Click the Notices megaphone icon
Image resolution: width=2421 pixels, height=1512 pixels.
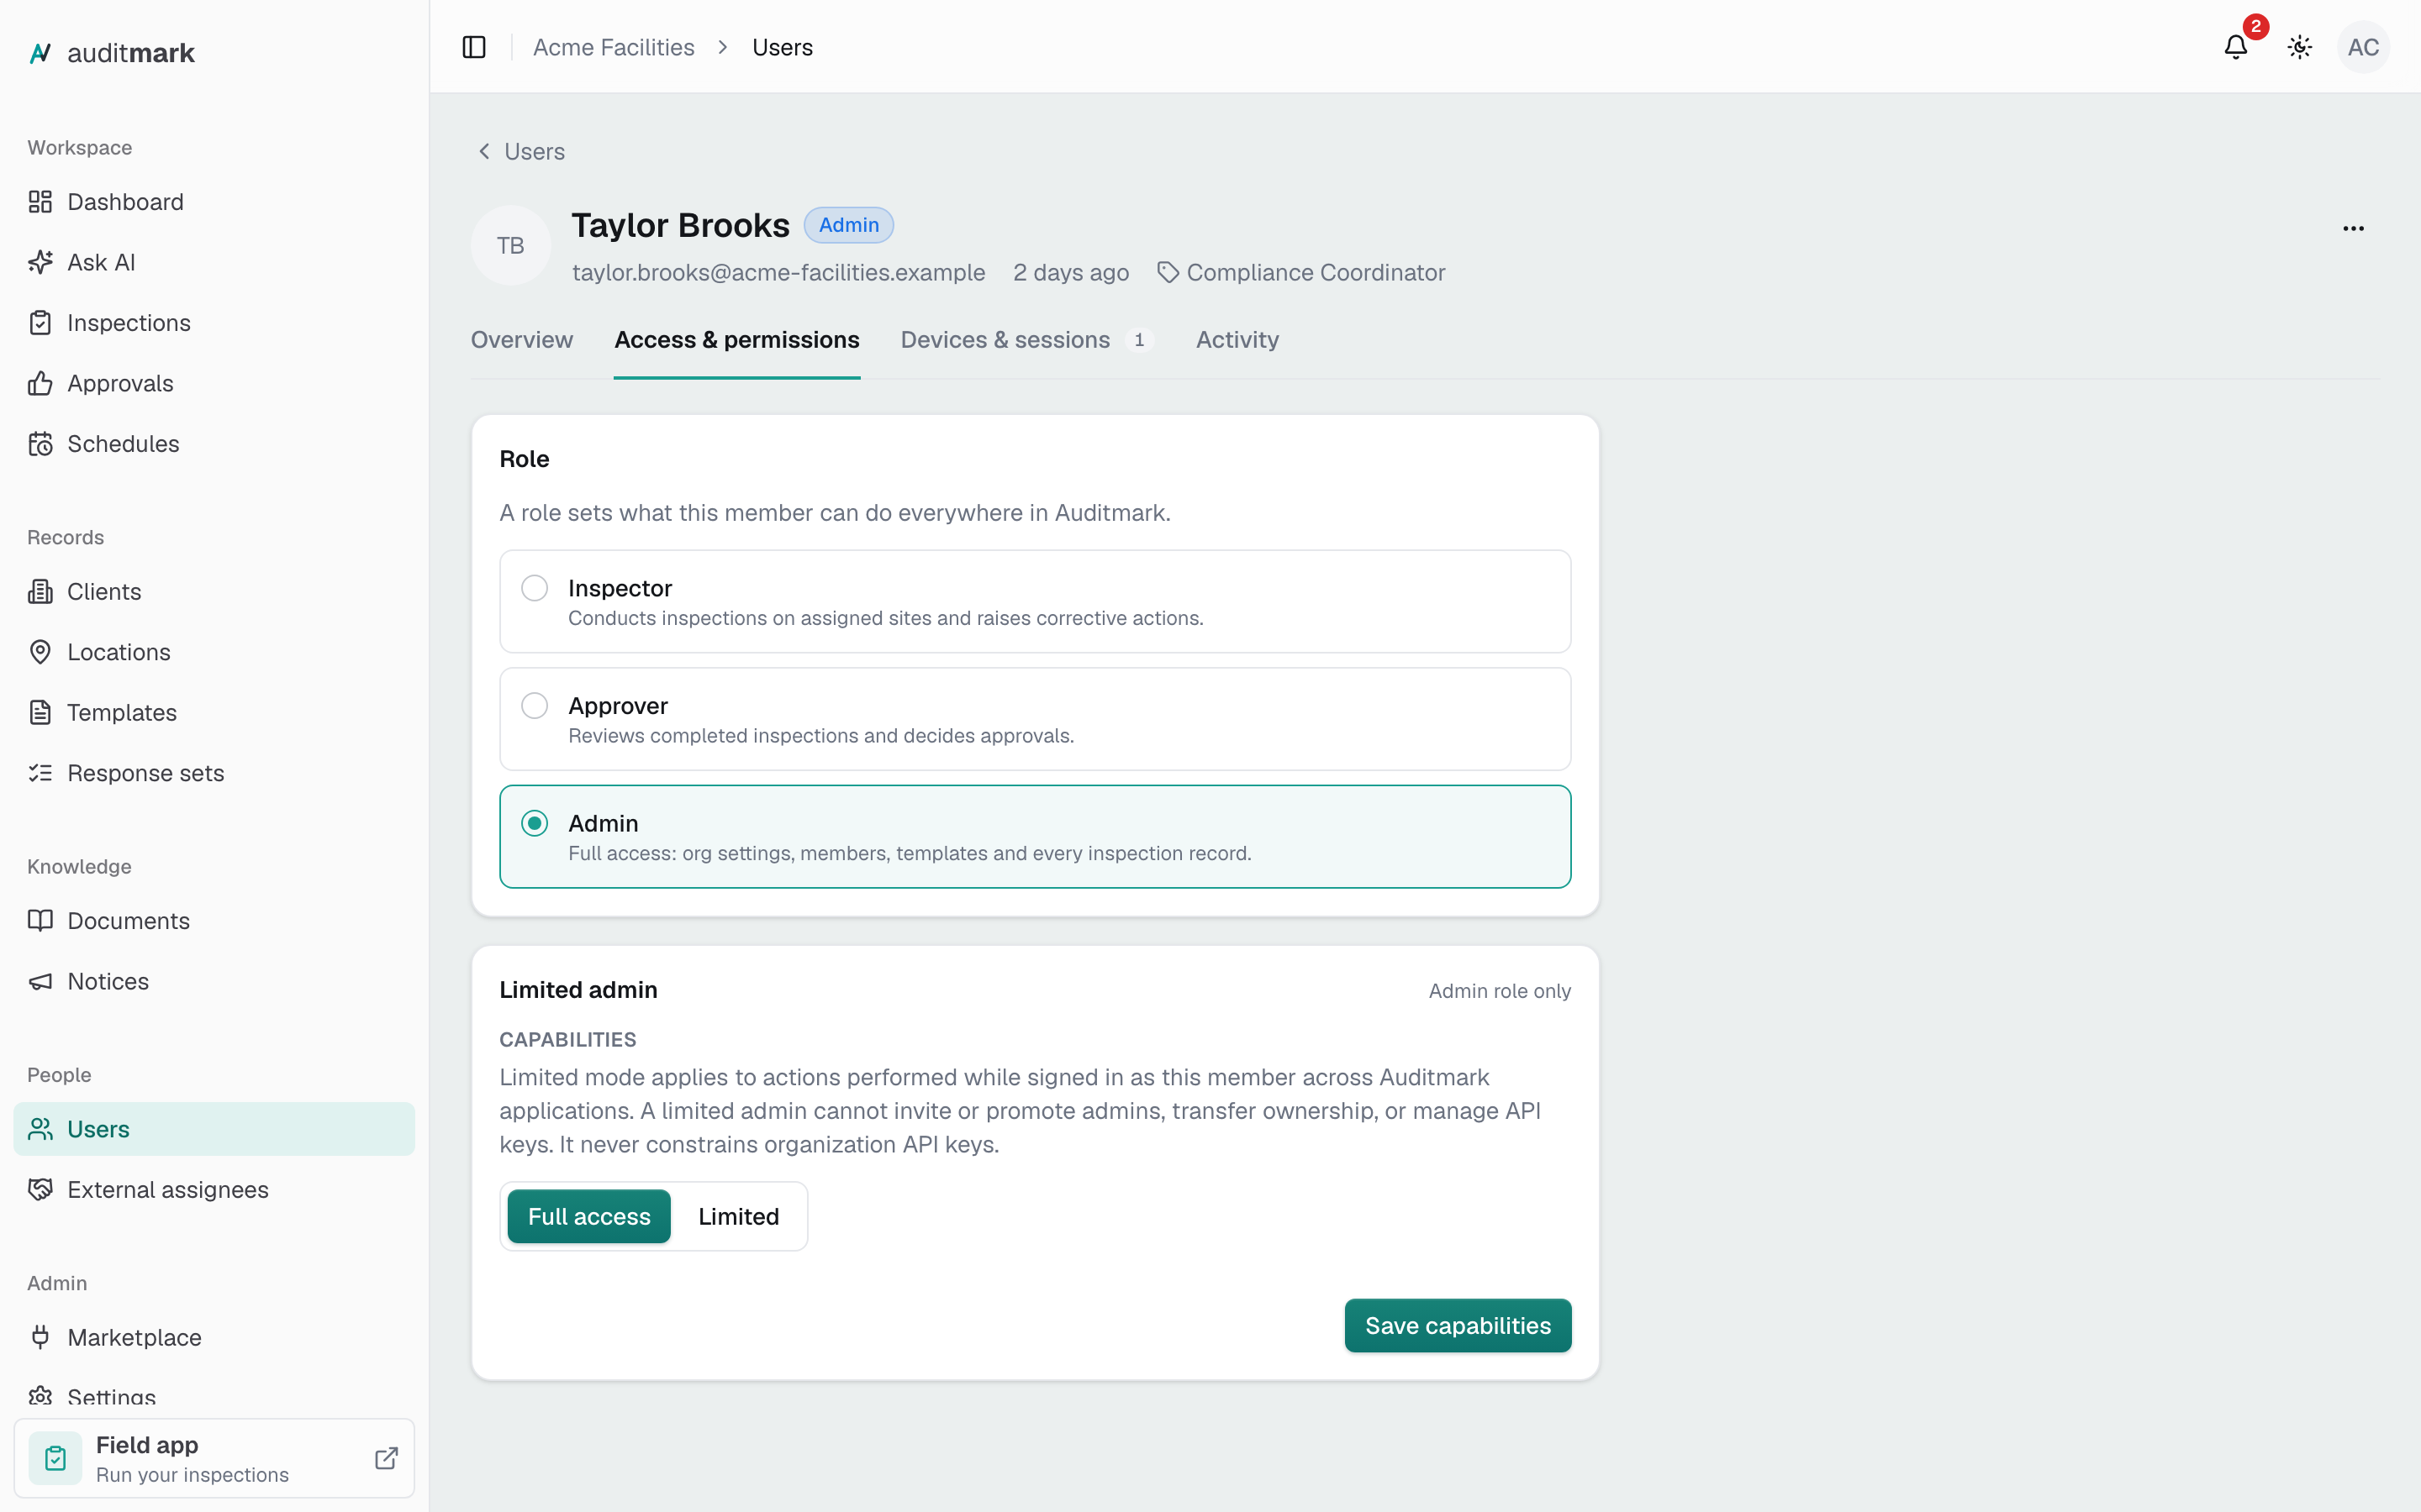coord(40,981)
